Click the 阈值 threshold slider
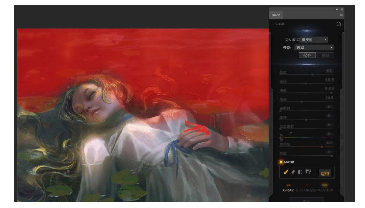Image resolution: width=365 pixels, height=208 pixels. pos(306,92)
